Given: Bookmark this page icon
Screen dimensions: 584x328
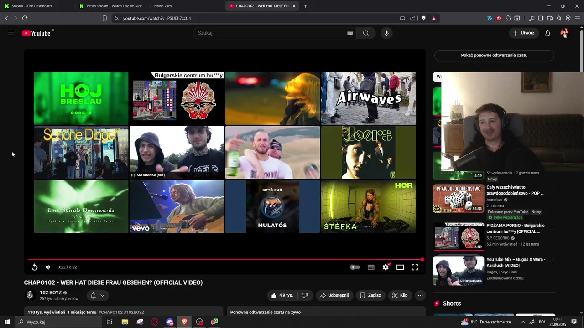Looking at the screenshot, I should click(x=104, y=18).
